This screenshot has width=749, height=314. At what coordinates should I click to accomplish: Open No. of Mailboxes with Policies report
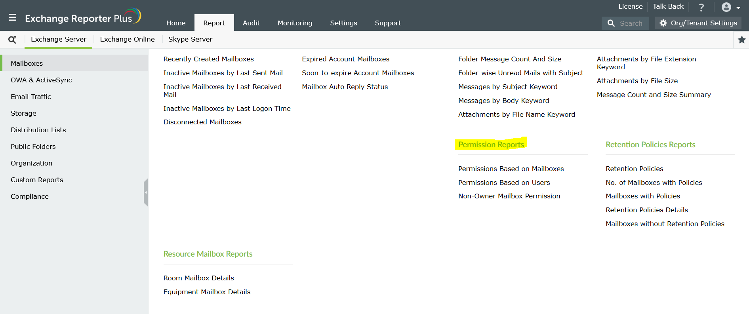(x=654, y=183)
